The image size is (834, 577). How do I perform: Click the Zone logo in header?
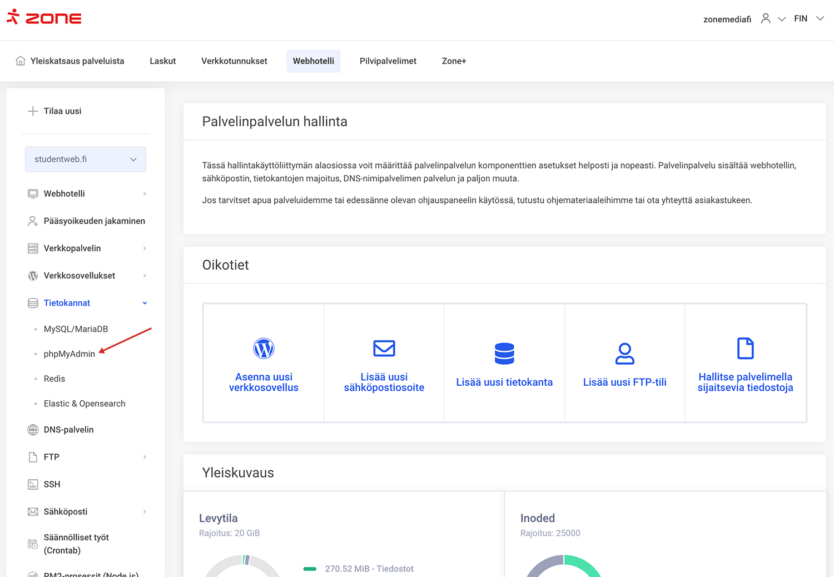(x=44, y=18)
